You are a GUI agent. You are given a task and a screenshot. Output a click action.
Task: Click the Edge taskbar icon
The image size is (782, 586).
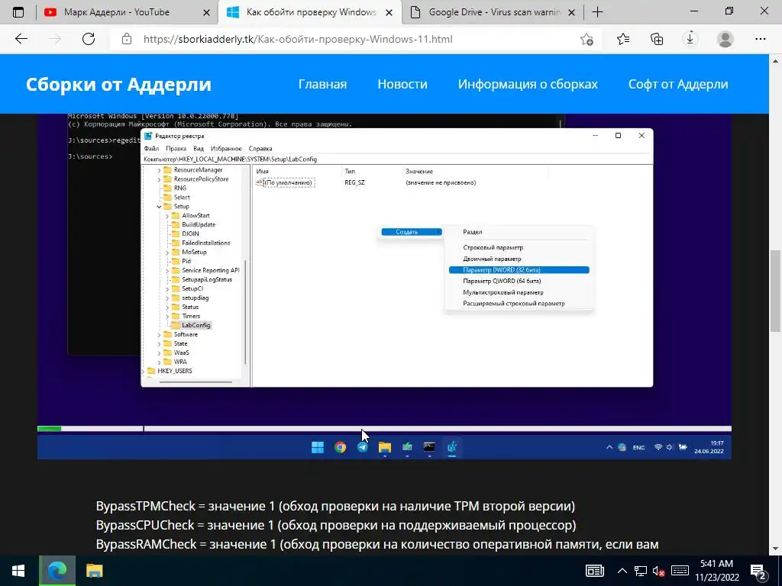[x=57, y=571]
